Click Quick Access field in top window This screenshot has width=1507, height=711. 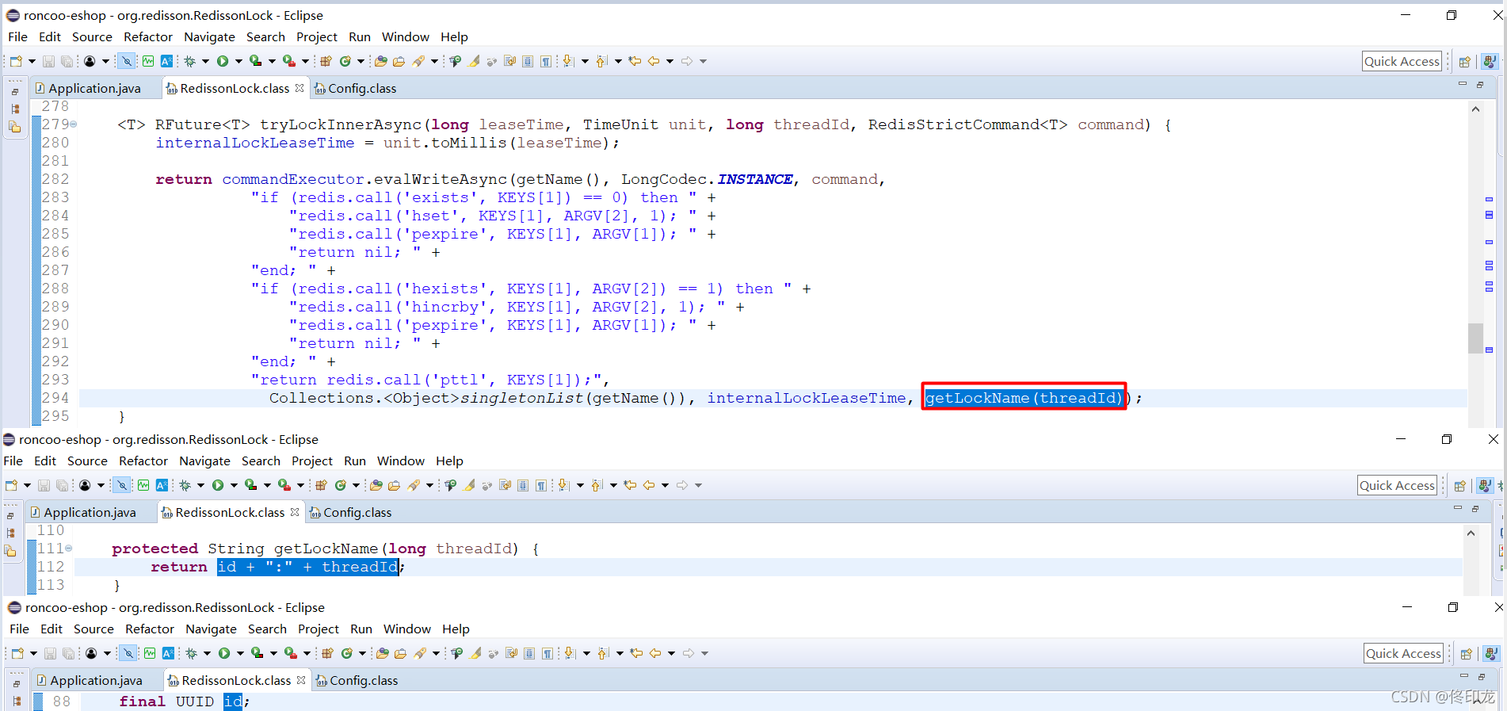1402,61
